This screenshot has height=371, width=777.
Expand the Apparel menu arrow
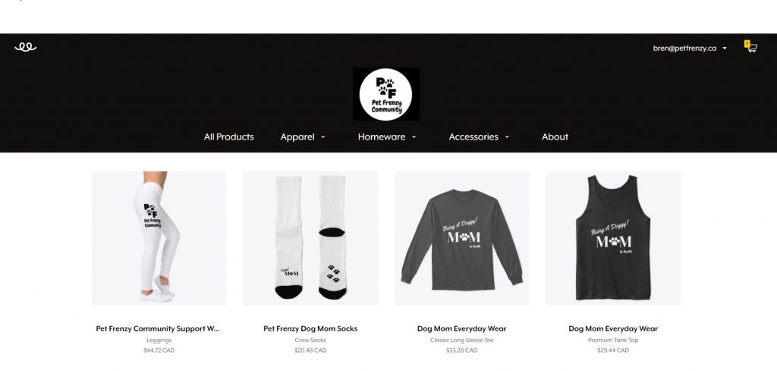pos(322,137)
